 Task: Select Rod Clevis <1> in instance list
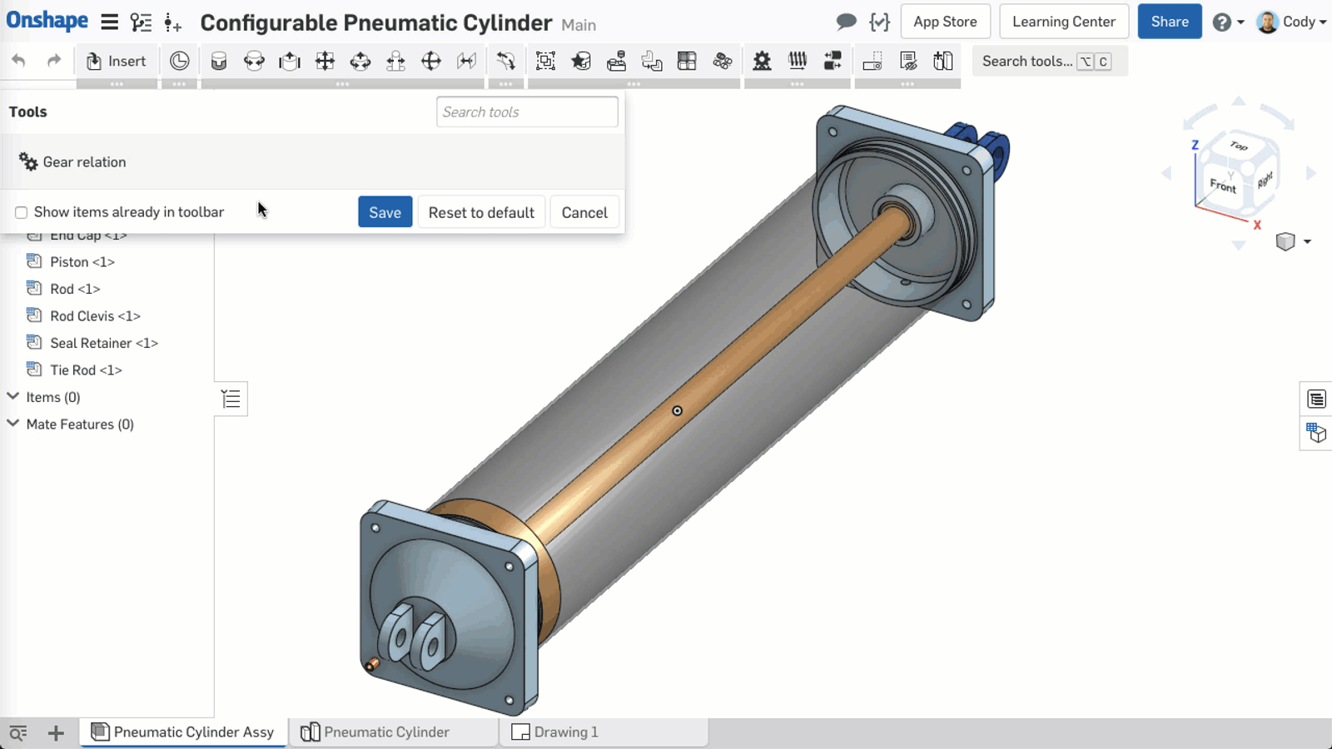[95, 316]
